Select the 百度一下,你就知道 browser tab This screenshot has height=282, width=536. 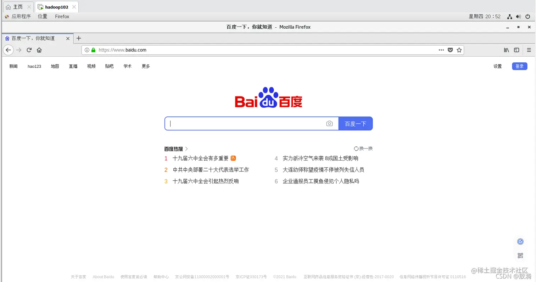click(x=38, y=38)
